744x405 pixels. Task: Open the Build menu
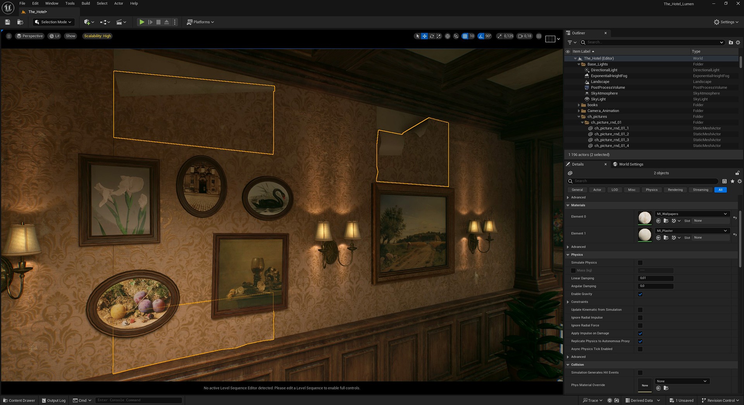point(86,3)
